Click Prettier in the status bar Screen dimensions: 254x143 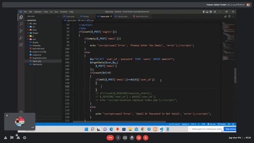point(221,124)
